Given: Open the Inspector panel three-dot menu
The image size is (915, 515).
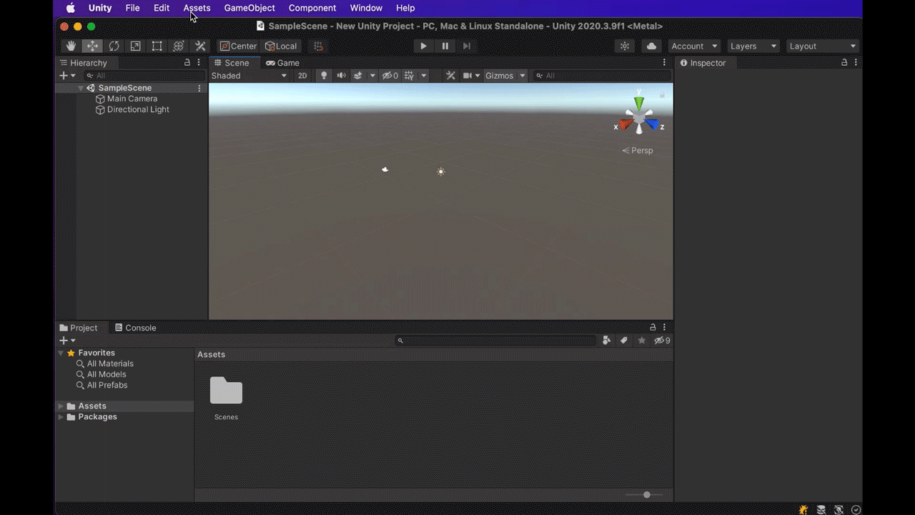Looking at the screenshot, I should point(856,63).
